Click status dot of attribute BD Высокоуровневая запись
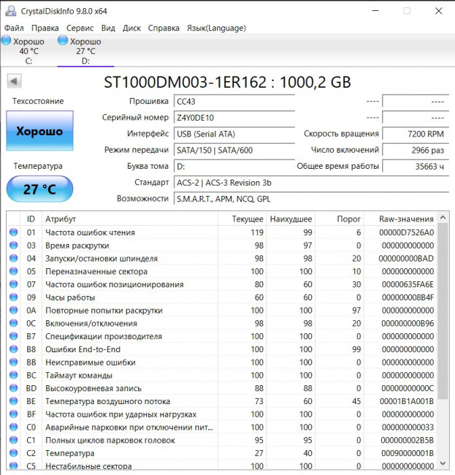This screenshot has height=475, width=455. [x=13, y=388]
